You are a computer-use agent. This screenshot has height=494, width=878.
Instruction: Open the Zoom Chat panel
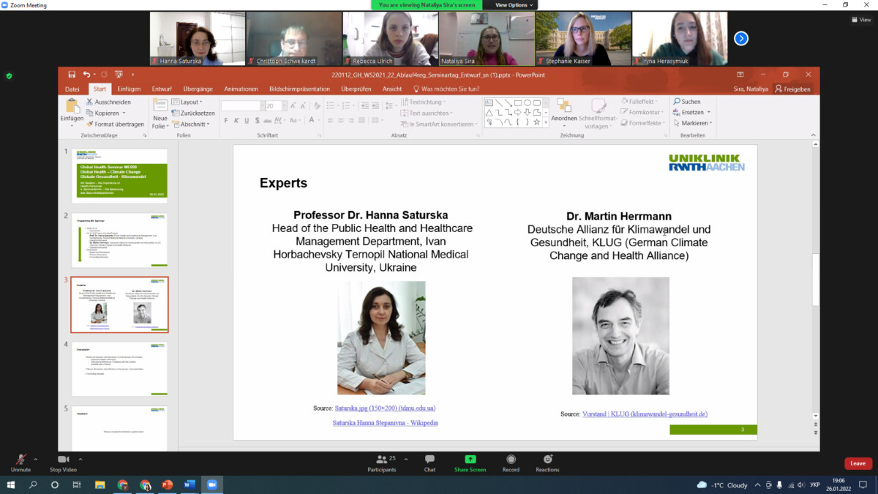[x=429, y=460]
